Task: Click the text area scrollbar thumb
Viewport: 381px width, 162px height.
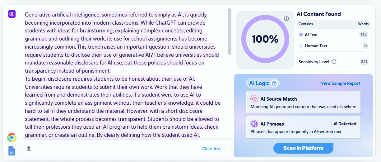Action: click(230, 31)
